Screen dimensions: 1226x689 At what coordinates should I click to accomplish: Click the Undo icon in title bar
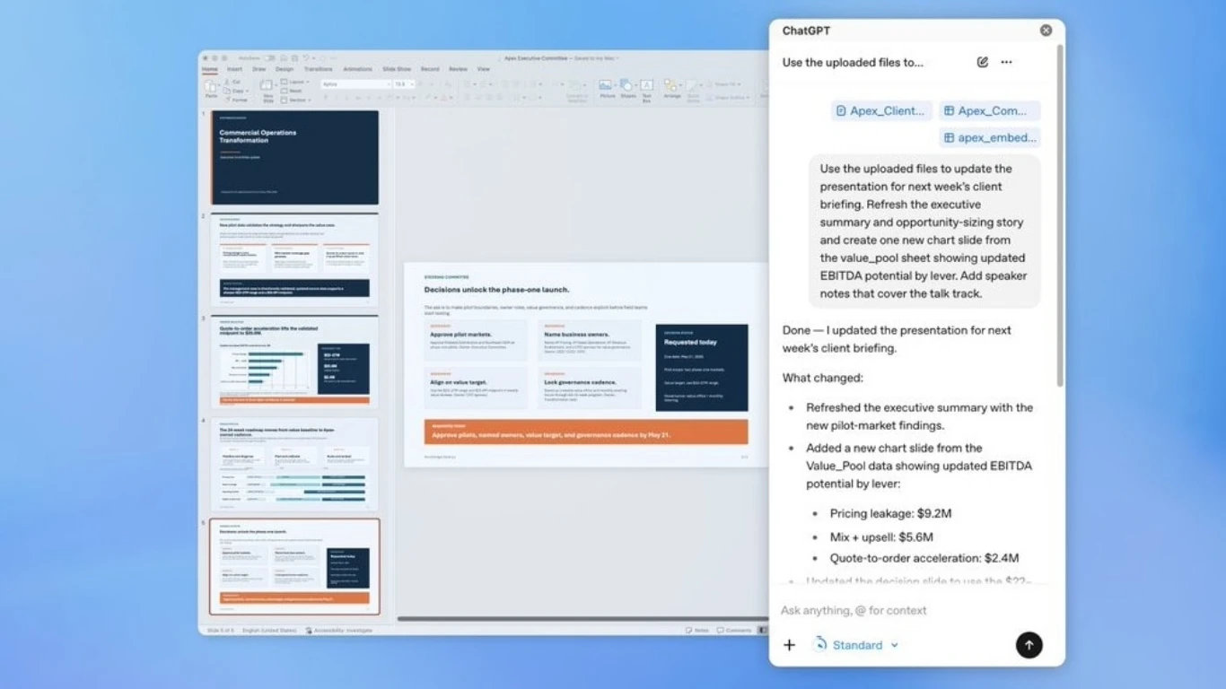pos(305,58)
